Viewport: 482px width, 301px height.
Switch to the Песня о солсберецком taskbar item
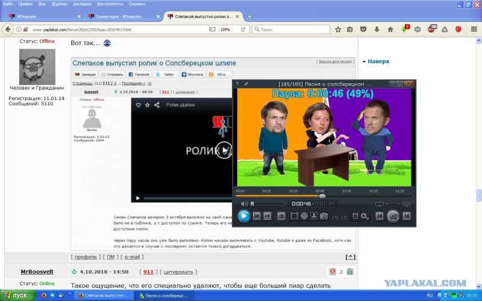point(164,296)
